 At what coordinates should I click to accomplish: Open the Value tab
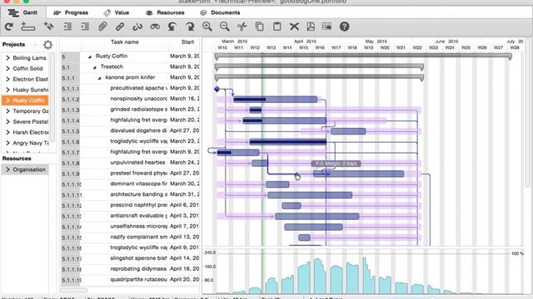pos(117,12)
